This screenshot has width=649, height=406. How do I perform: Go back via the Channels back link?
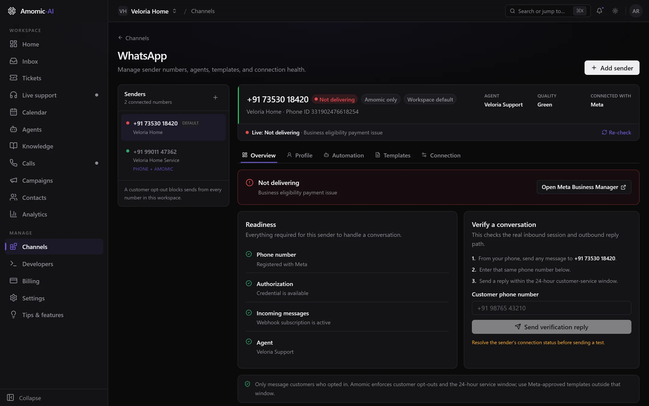[x=133, y=38]
